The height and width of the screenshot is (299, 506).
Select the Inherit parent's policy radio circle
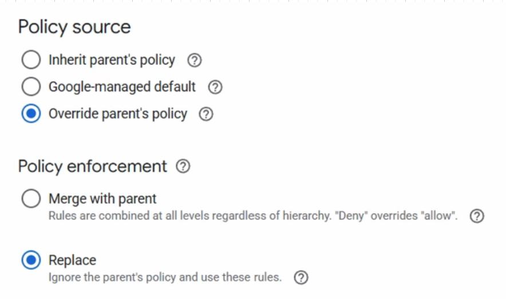click(31, 60)
